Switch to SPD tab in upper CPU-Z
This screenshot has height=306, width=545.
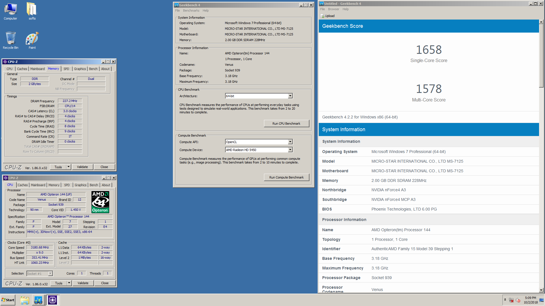(66, 69)
